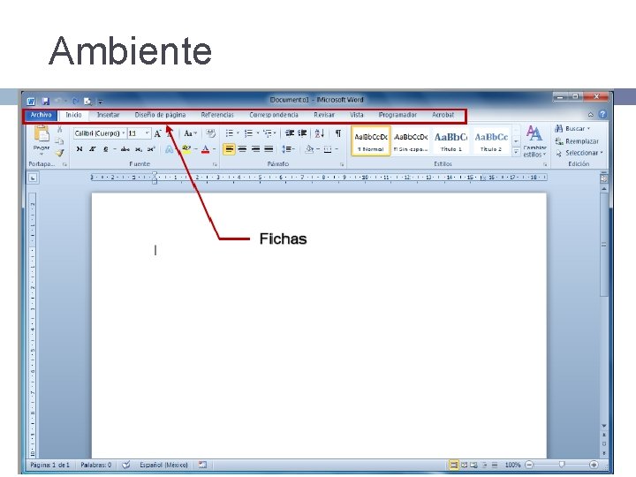Viewport: 636px width, 477px height.
Task: Select the Título 2 style
Action: [x=491, y=140]
